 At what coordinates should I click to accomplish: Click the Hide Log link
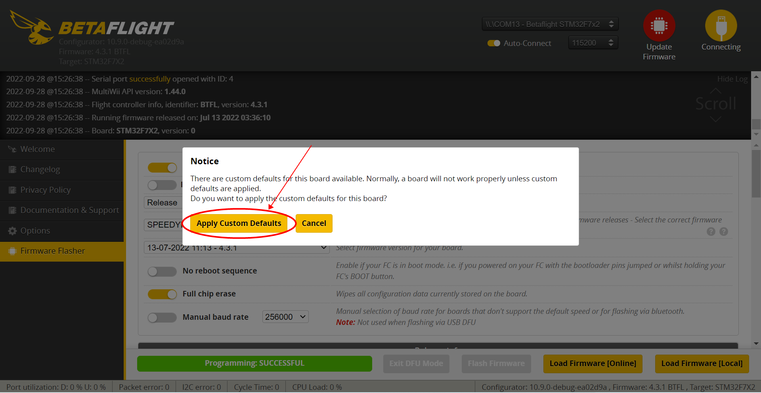click(732, 79)
